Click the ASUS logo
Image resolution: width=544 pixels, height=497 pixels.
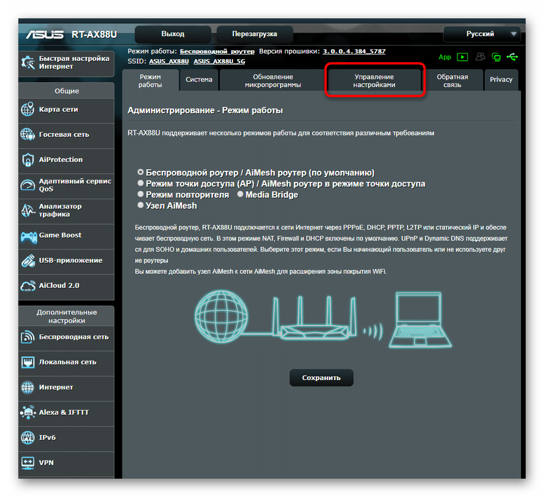[45, 34]
